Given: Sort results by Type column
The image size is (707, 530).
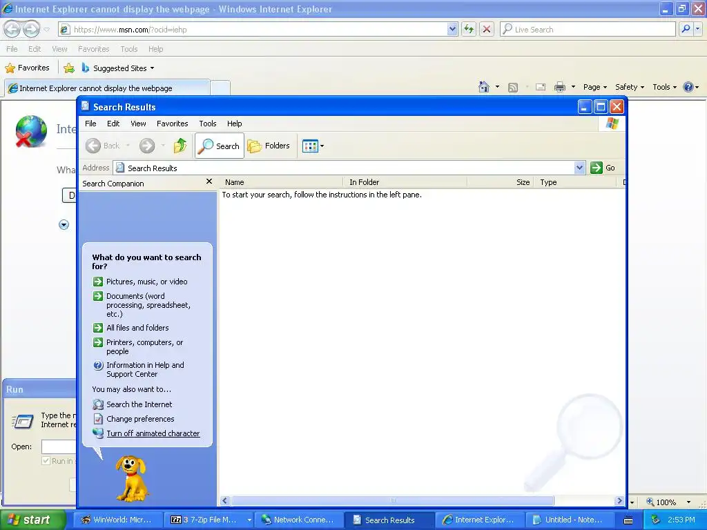Looking at the screenshot, I should 575,182.
